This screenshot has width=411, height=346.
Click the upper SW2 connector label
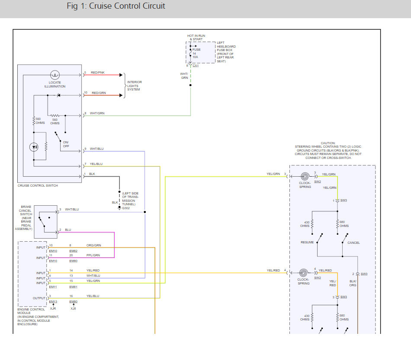pos(318,181)
